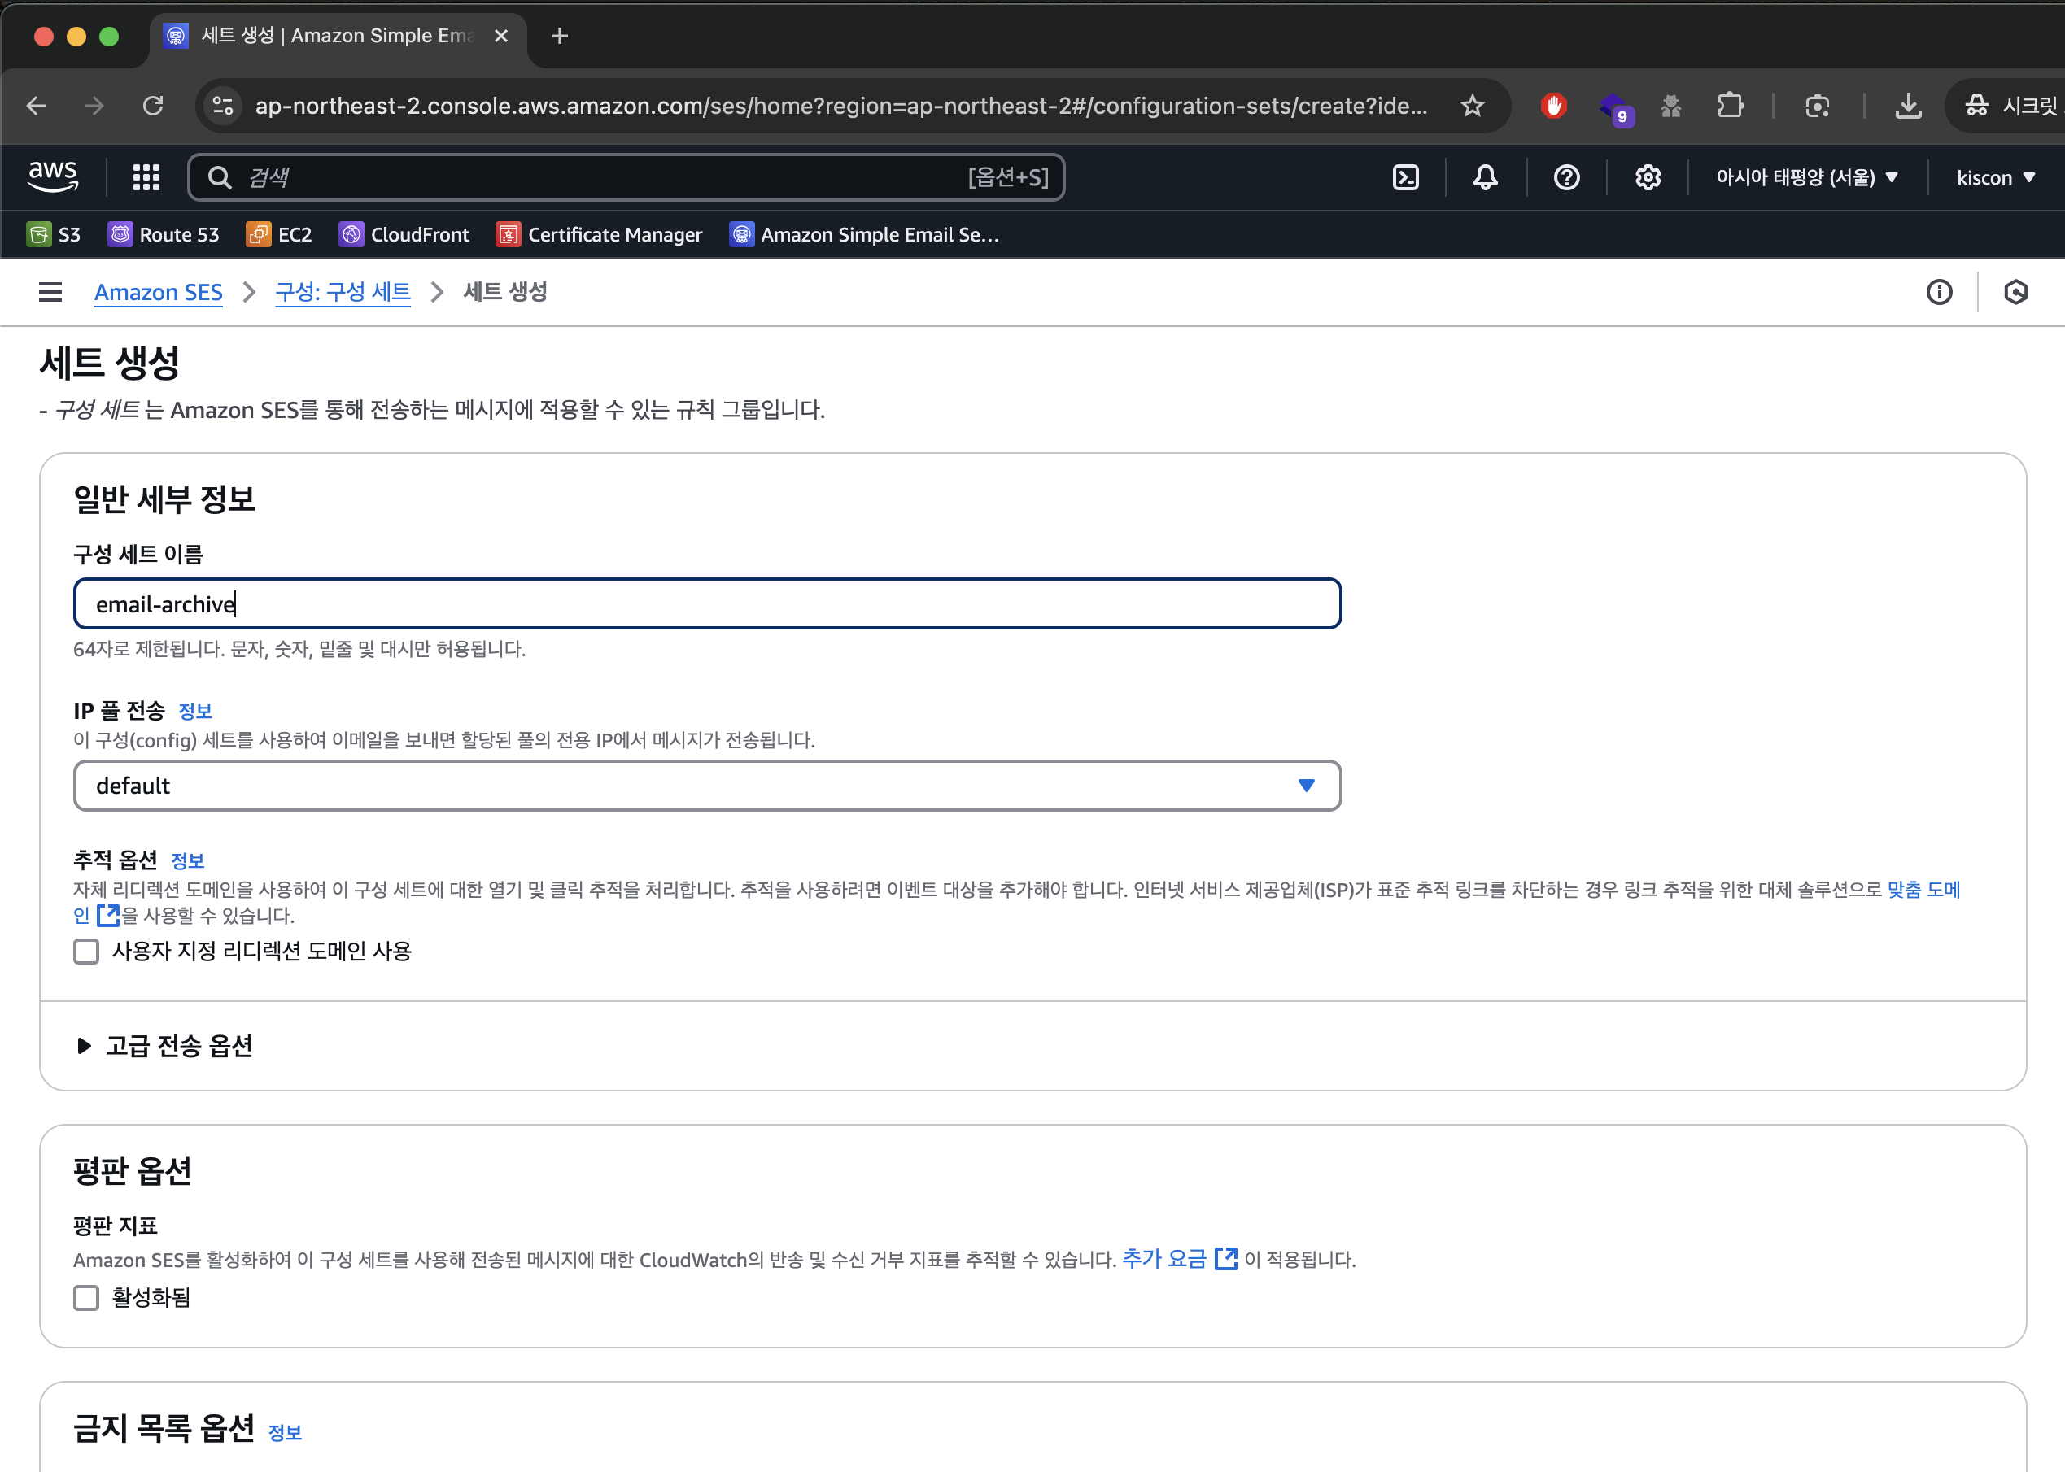
Task: Open the 아시아 태평양 (서울) region selector
Action: (x=1805, y=177)
